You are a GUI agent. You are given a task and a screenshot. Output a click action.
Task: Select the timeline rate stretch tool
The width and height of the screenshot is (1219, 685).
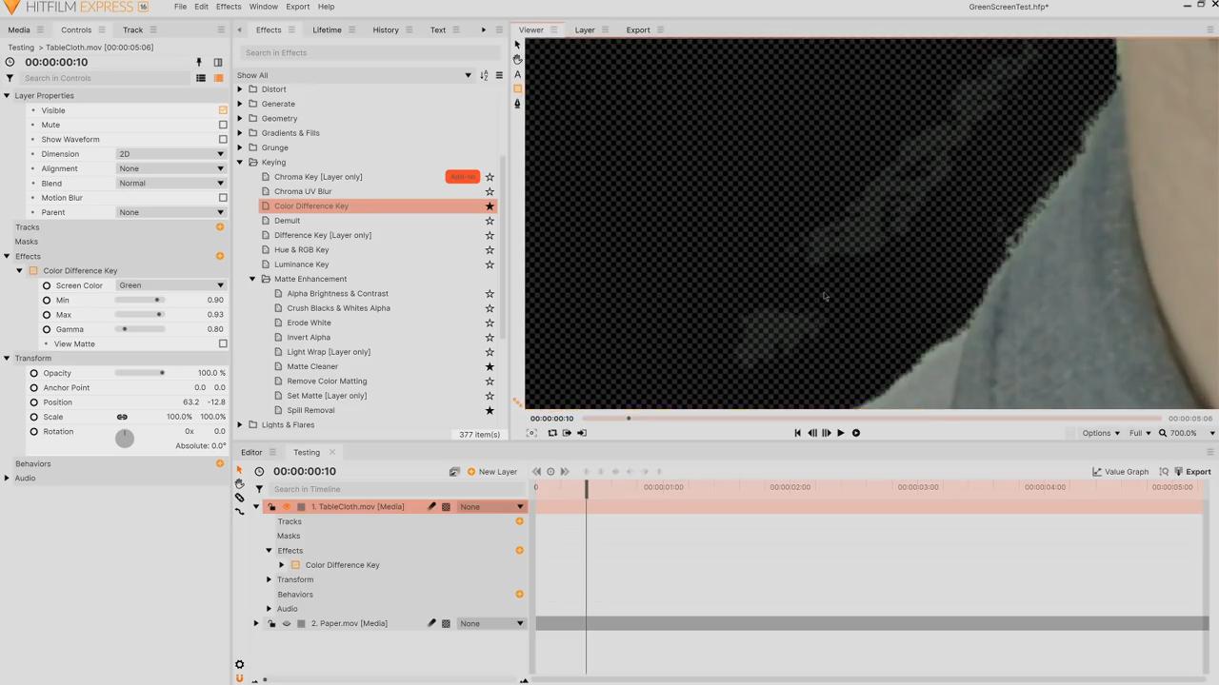click(x=239, y=511)
